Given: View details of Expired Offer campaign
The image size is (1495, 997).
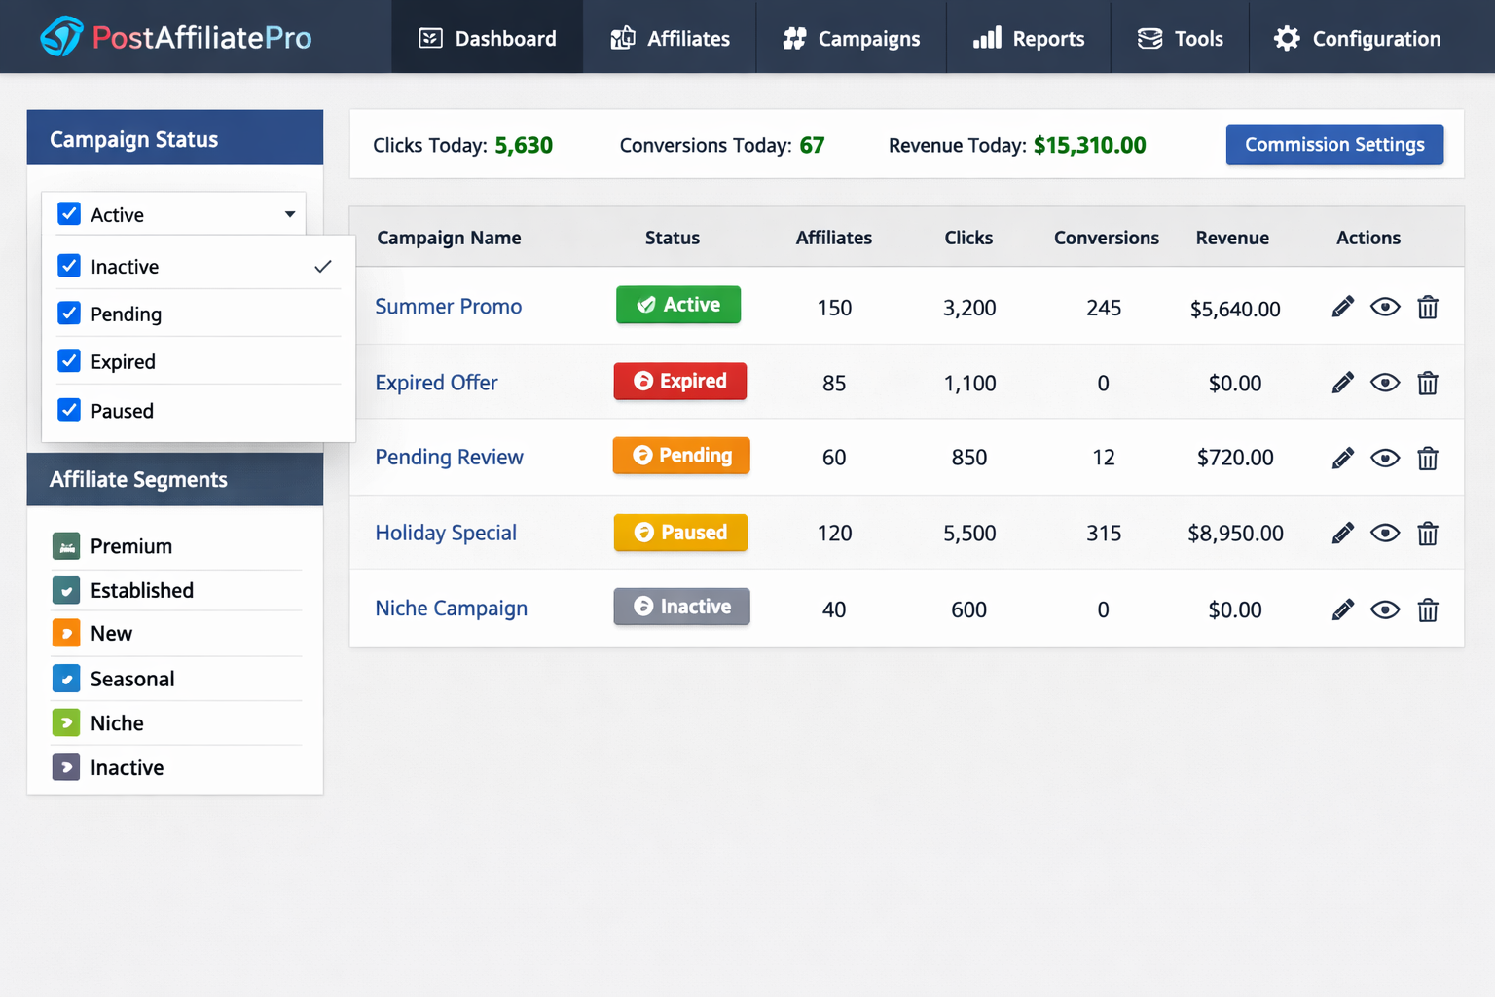Looking at the screenshot, I should tap(1385, 383).
